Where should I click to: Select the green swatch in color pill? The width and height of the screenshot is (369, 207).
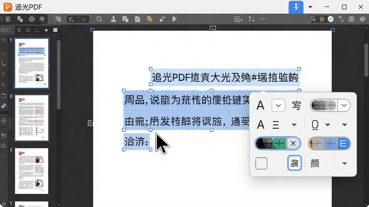[x=280, y=143]
